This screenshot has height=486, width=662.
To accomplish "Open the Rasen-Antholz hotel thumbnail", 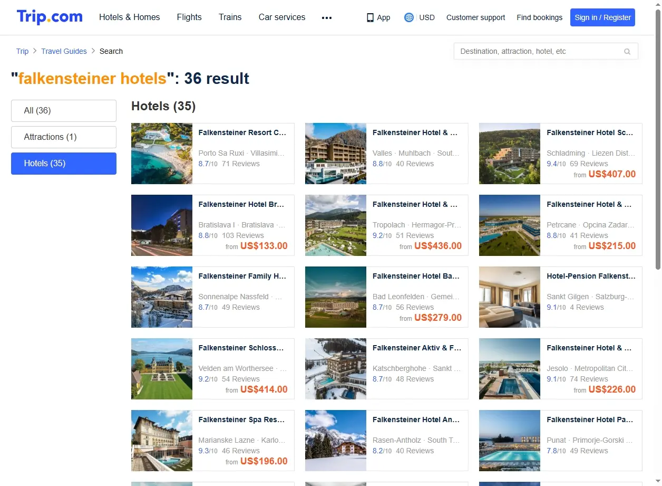I will click(336, 441).
